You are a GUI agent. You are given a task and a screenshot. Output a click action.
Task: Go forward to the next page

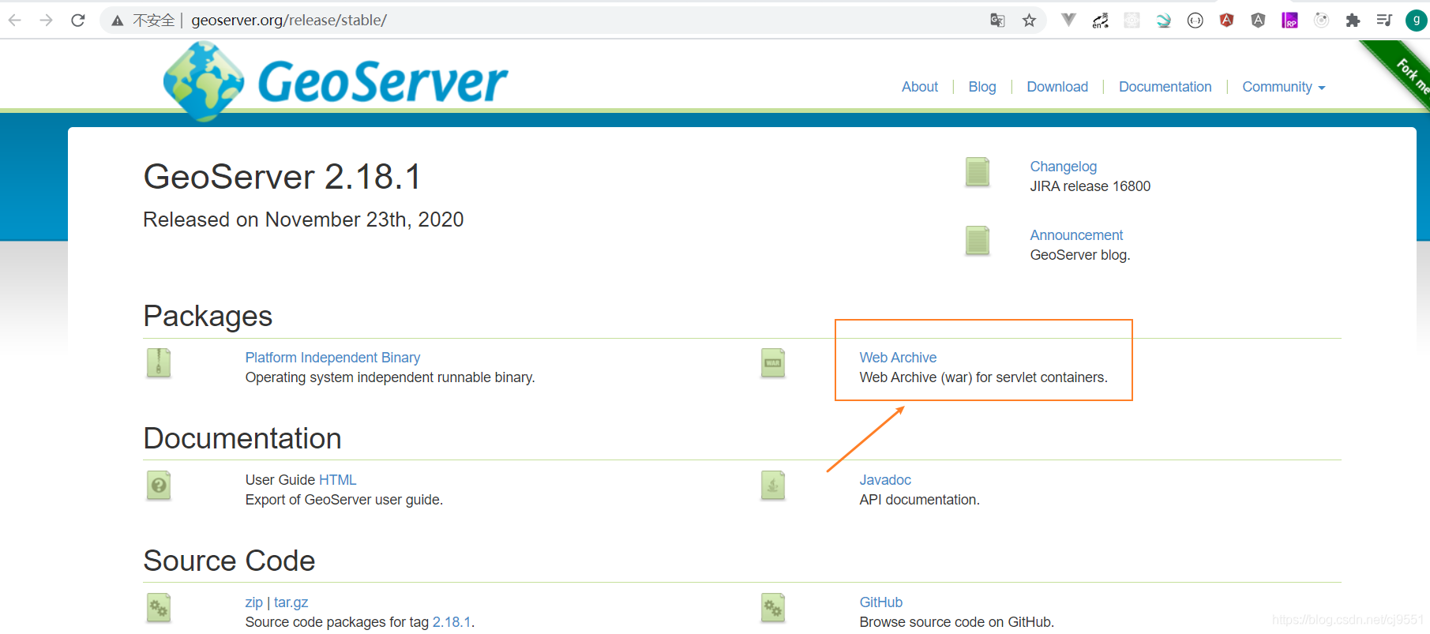point(46,21)
